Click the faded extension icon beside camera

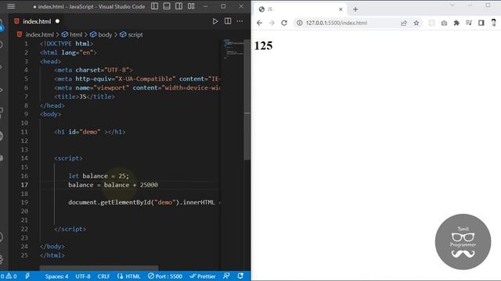coord(431,23)
